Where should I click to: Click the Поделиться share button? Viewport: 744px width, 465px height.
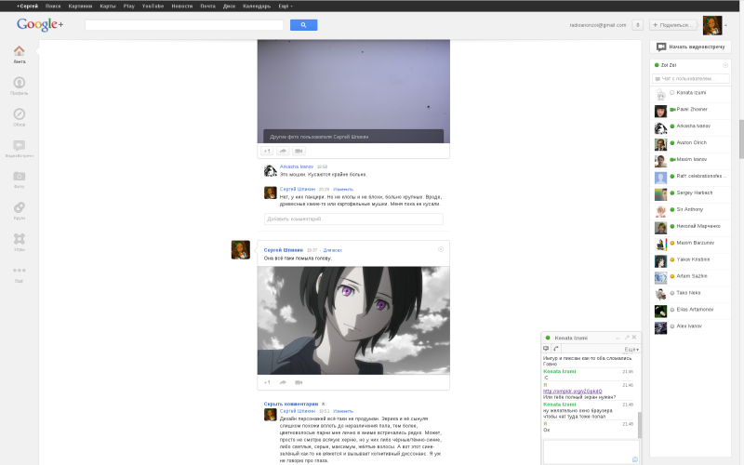coord(672,25)
